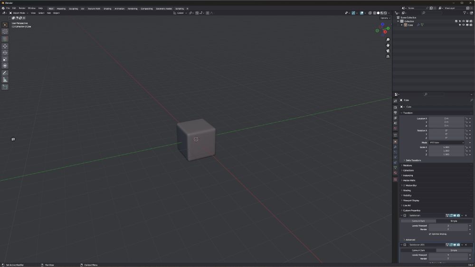Open the Global transform orientation dropdown
This screenshot has width=475, height=267.
(180, 13)
